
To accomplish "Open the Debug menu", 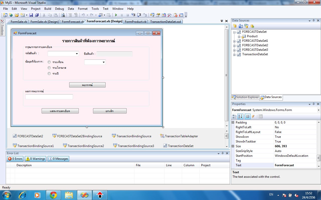I will (59, 9).
